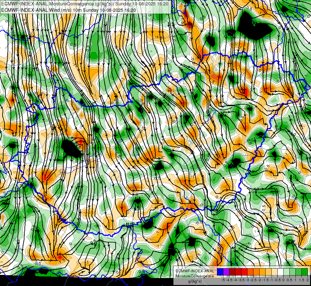The height and width of the screenshot is (286, 311).
Task: Click the '-5' legend tick label
Action: (223, 280)
